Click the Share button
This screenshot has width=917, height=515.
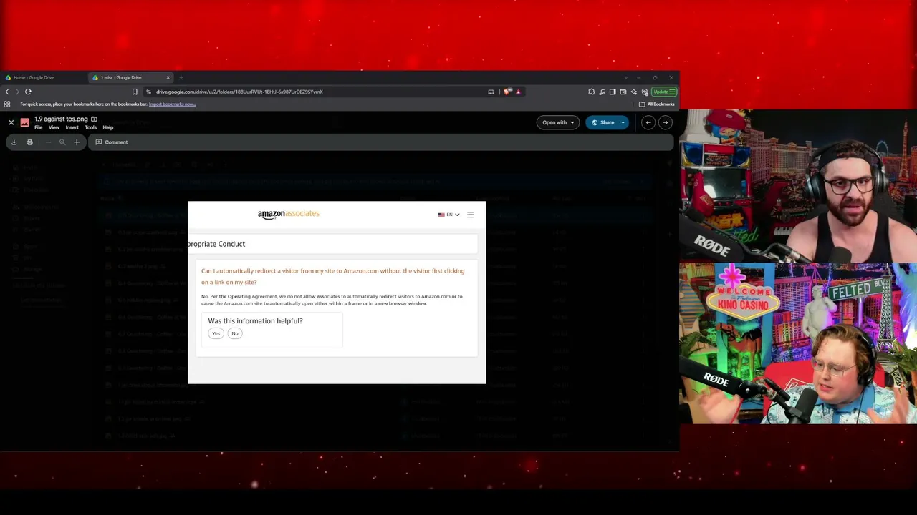point(602,122)
